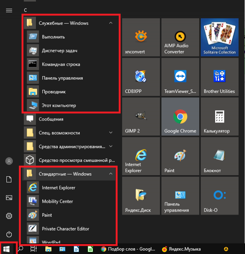Open the Disk-O tile
This screenshot has width=245, height=254.
(220, 196)
